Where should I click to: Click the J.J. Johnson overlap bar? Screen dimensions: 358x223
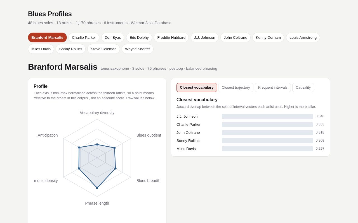tap(267, 117)
